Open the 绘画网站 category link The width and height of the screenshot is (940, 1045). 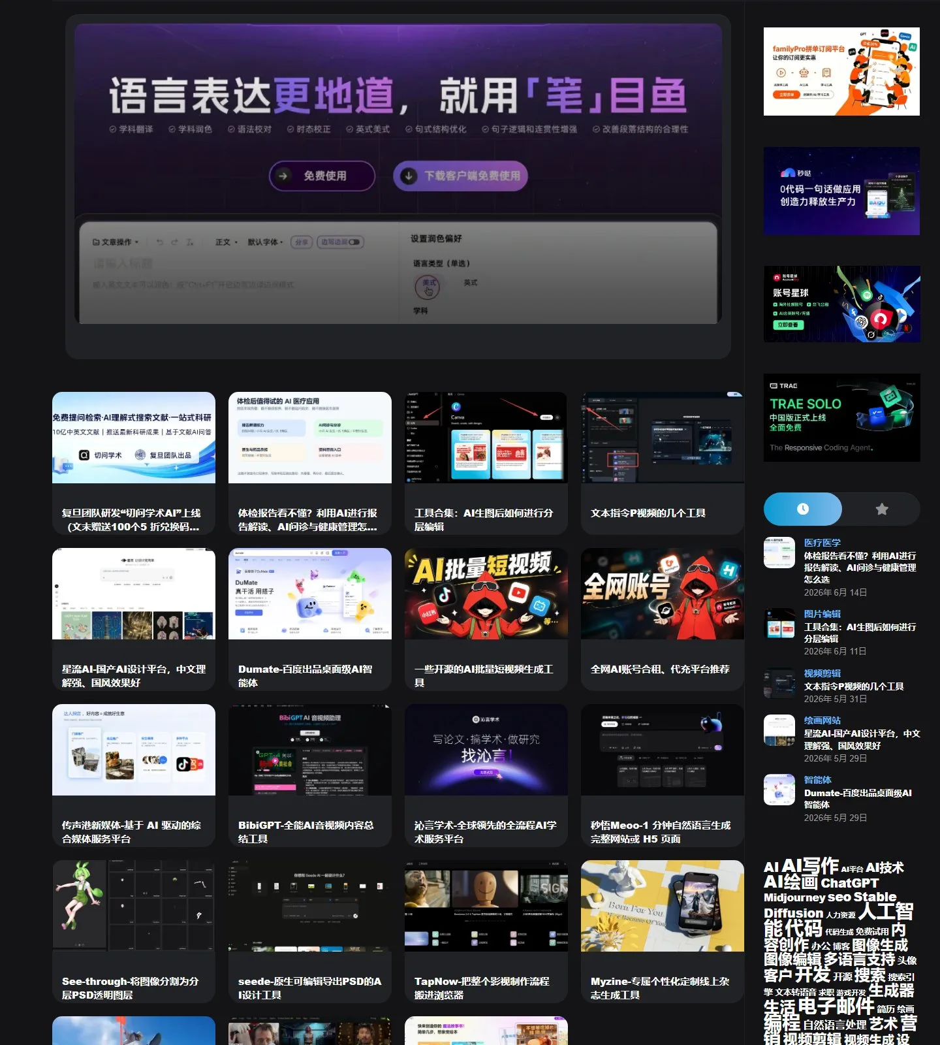click(822, 720)
